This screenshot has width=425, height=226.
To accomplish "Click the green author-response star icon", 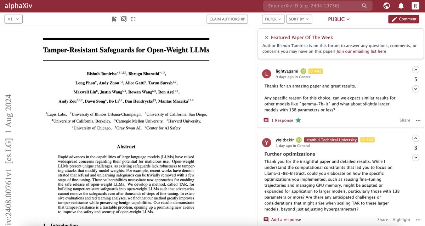I will click(x=298, y=120).
